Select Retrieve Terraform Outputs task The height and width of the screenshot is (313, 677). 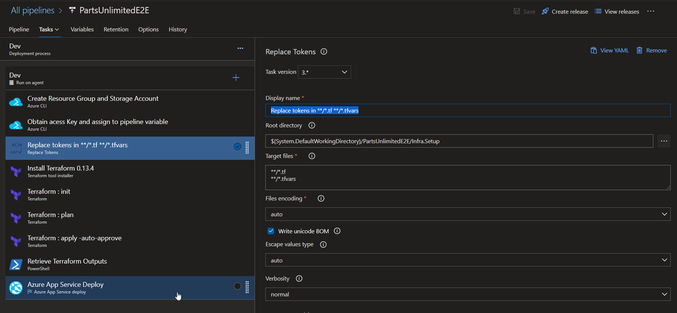pyautogui.click(x=130, y=264)
